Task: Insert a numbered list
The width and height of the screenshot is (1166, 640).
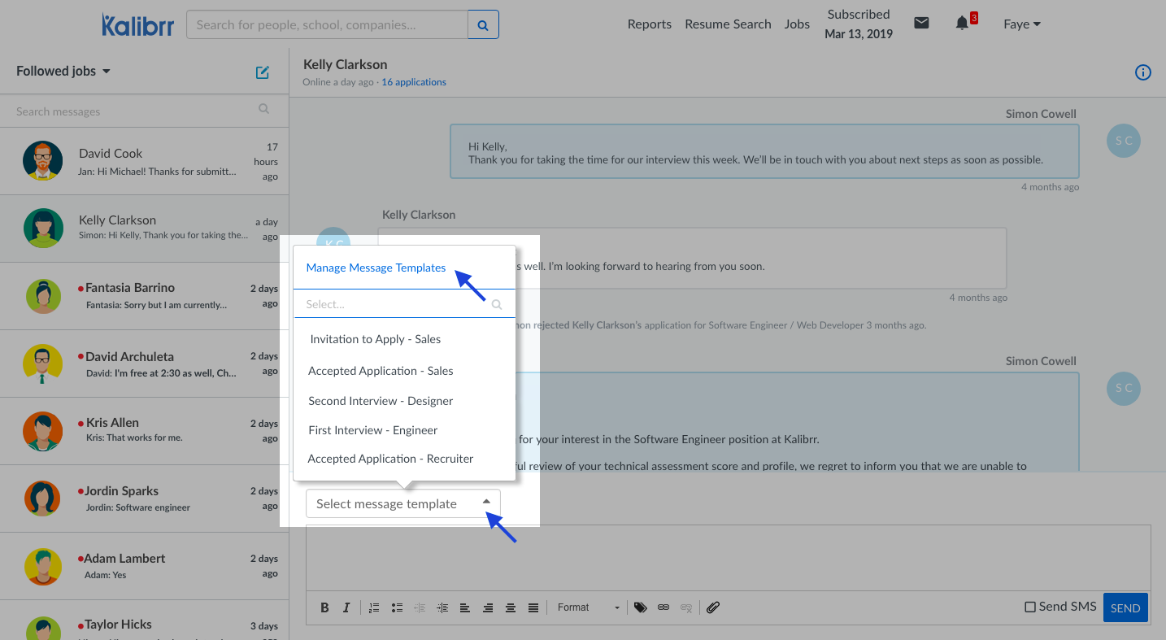Action: click(x=374, y=607)
